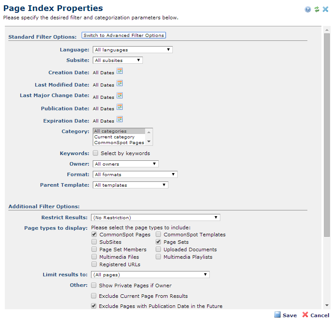Toggle Exclude Current Page From Results
This screenshot has width=332, height=322.
point(94,296)
